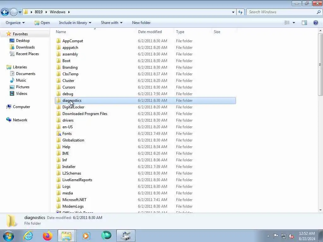Viewport: 323px width, 242px height.
Task: Click the Fonts folder icon
Action: [x=58, y=133]
